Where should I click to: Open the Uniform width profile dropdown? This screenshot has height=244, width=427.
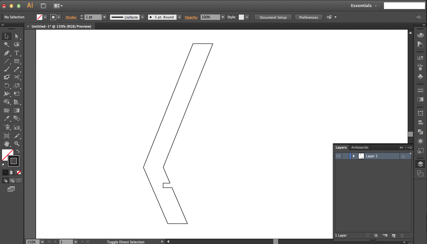click(142, 17)
